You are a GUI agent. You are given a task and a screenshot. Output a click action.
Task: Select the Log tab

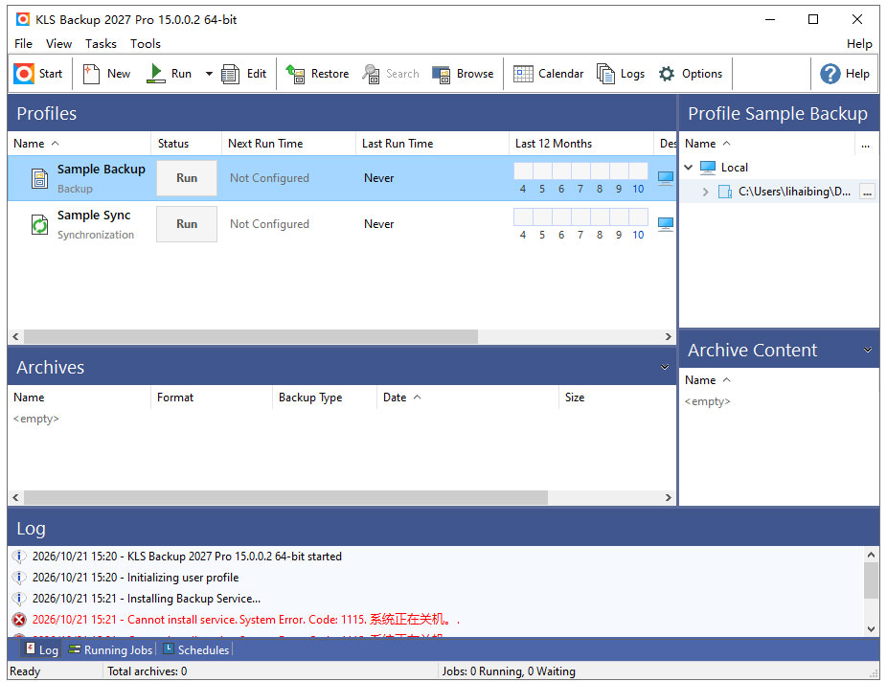(x=42, y=650)
